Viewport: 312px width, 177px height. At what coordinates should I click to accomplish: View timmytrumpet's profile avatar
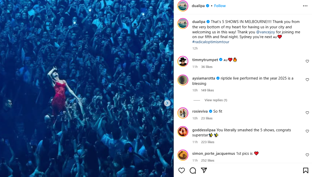click(x=183, y=61)
